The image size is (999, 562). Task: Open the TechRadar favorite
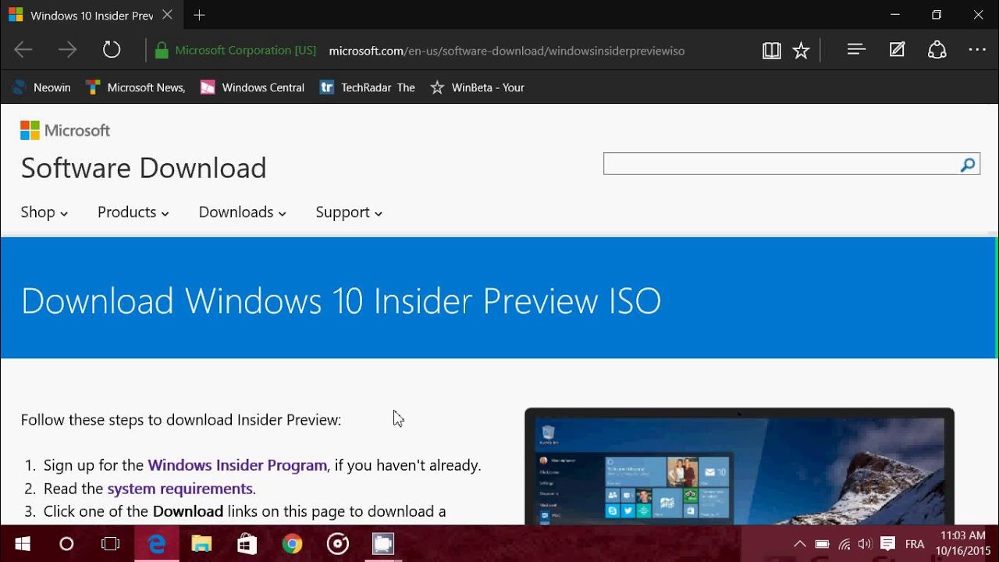[x=368, y=87]
